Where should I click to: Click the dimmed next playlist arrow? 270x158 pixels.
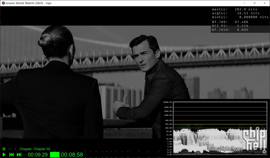click(x=15, y=149)
